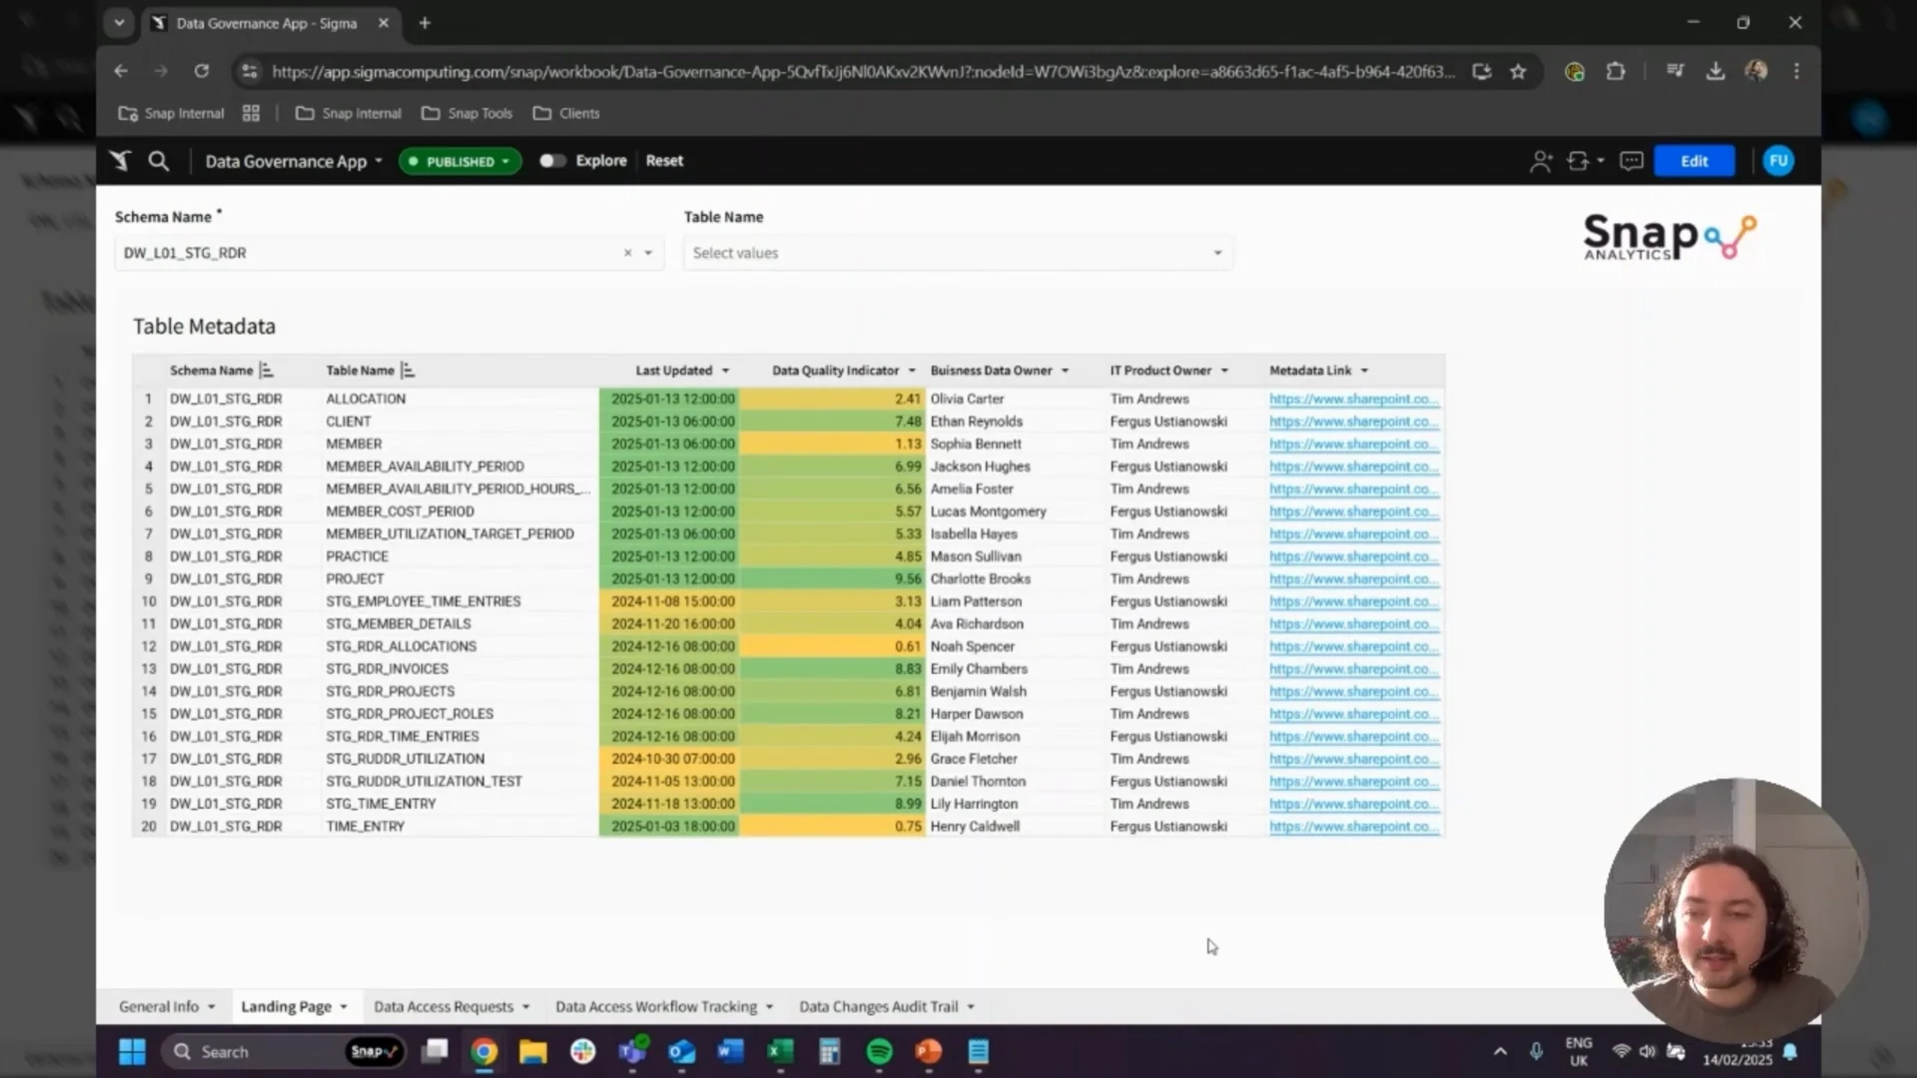Open the PUBLISHED version dropdown
The image size is (1917, 1078).
(460, 161)
